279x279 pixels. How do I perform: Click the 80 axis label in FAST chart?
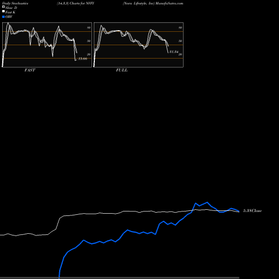pos(89,27)
